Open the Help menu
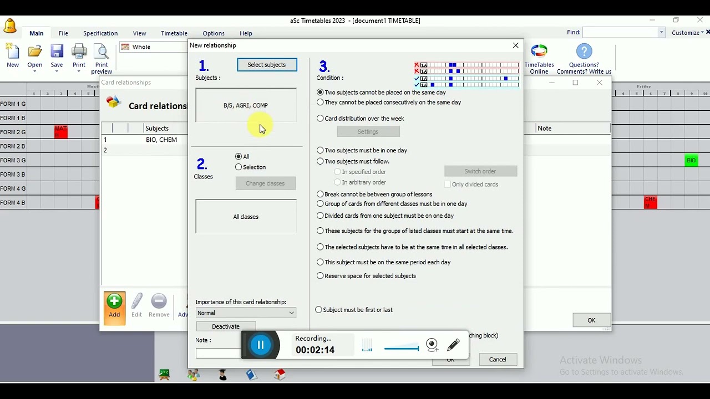This screenshot has width=710, height=399. click(x=246, y=33)
